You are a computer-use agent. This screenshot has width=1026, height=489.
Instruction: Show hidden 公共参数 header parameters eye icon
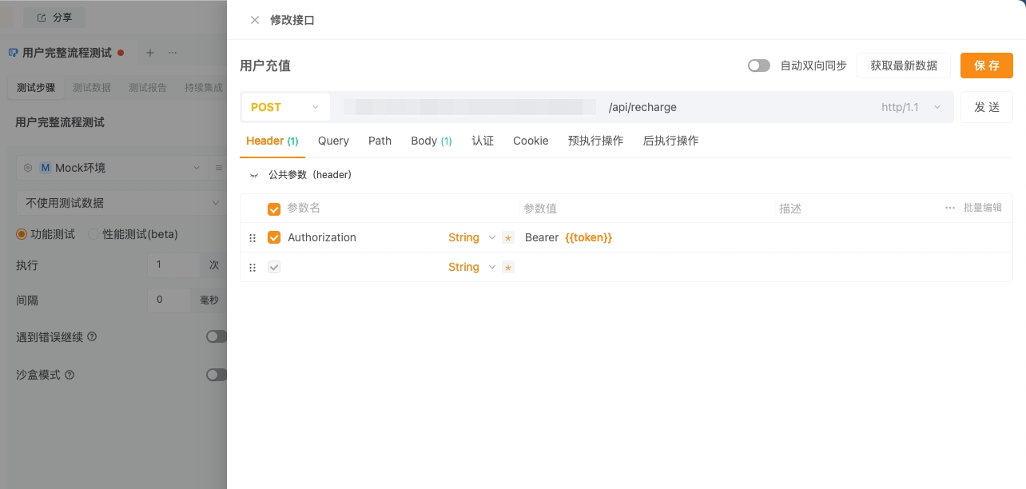(x=254, y=175)
